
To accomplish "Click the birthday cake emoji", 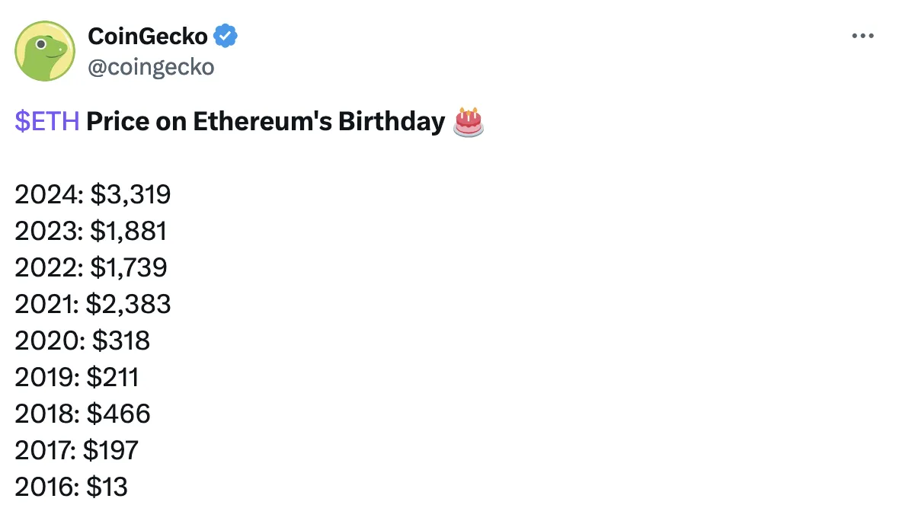I will (469, 122).
